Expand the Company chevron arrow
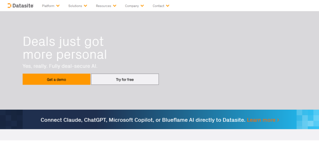 [142, 6]
